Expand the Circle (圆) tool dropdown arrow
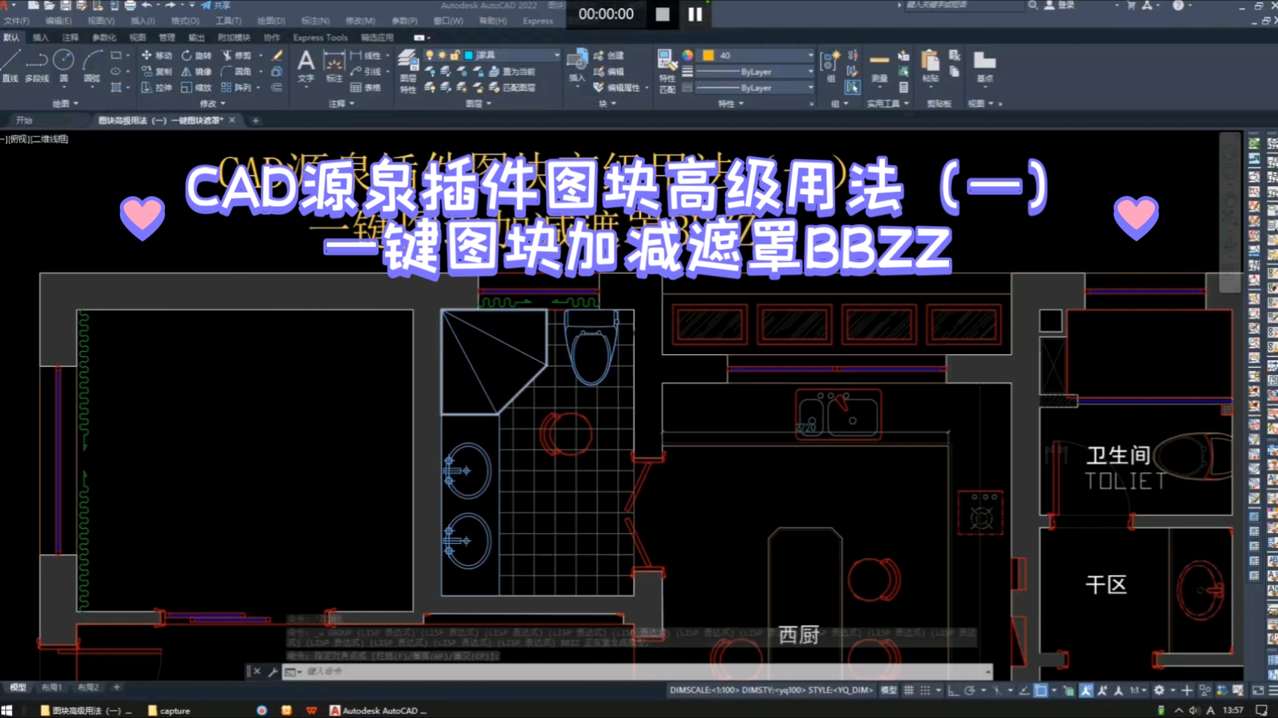 65,88
